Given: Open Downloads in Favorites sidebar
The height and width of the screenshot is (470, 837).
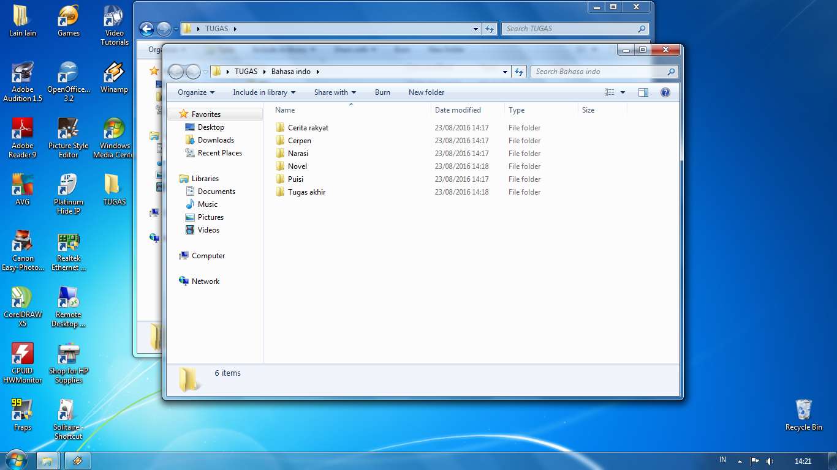Looking at the screenshot, I should 209,140.
